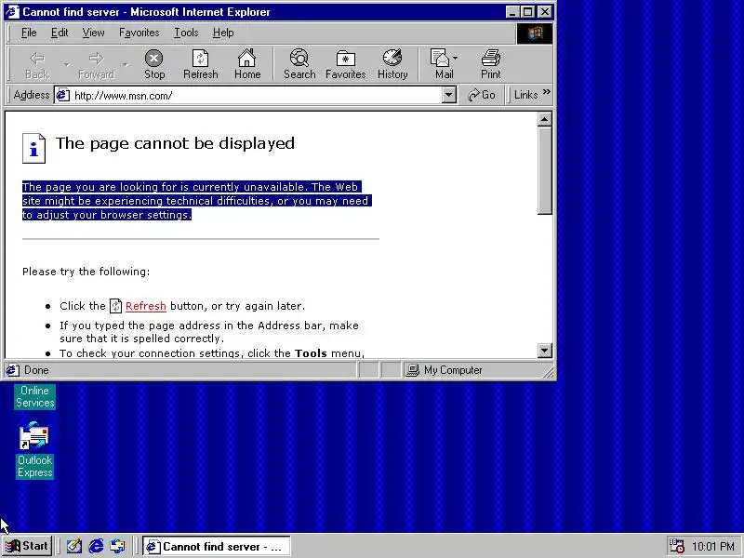Open the Mail button dropdown arrow
Viewport: 744px width, 558px height.
click(x=455, y=58)
